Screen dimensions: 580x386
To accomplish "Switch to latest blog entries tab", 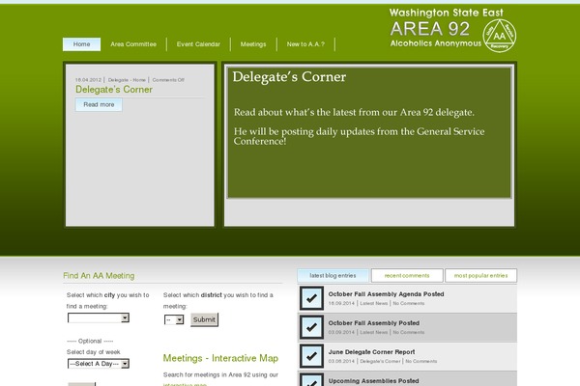I will [333, 276].
